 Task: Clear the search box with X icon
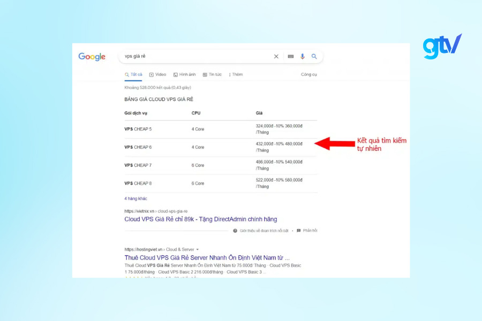[276, 56]
